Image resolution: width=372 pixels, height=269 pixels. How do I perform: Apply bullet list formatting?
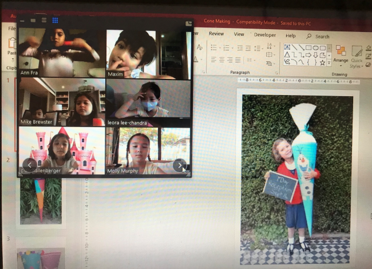click(x=214, y=48)
